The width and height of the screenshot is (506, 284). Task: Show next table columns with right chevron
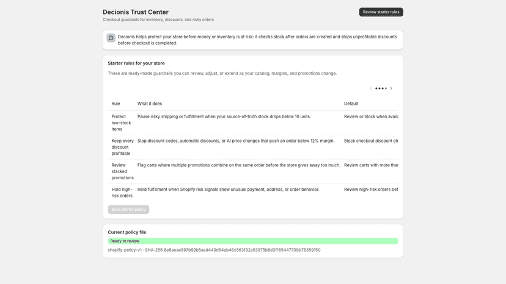pos(391,88)
